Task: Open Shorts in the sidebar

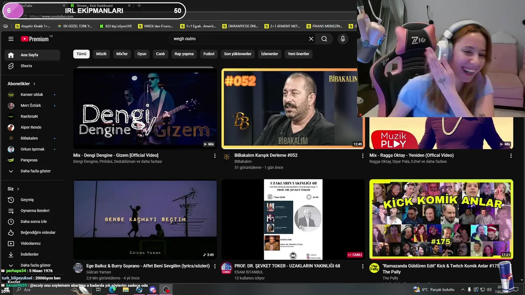Action: pyautogui.click(x=33, y=66)
